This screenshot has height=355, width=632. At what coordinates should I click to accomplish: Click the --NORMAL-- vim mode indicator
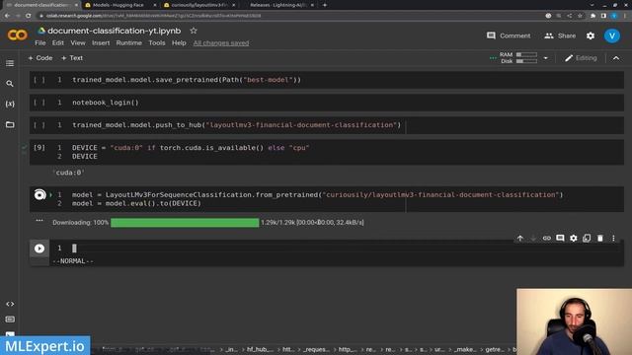click(73, 261)
